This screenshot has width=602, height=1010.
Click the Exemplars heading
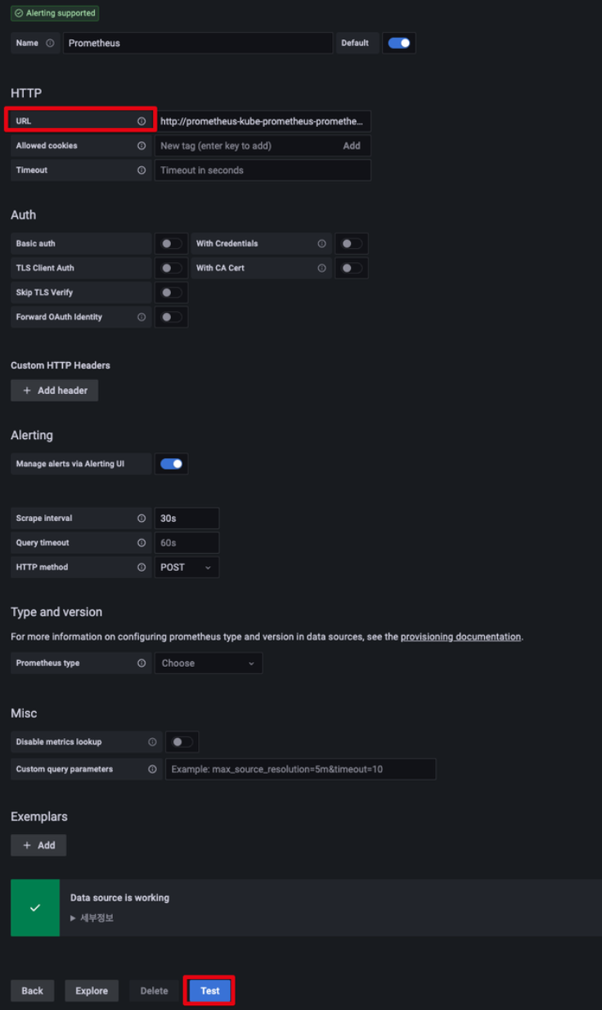pos(39,817)
